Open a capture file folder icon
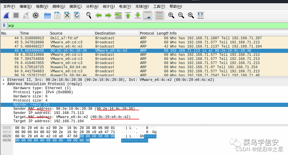Viewport: 288px width, 155px height. pos(48,16)
